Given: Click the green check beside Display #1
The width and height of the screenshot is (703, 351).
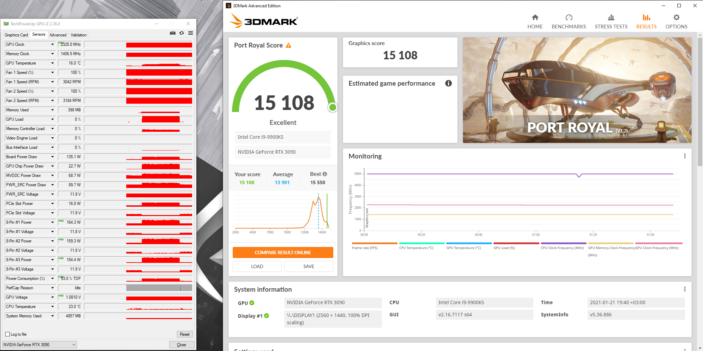Looking at the screenshot, I should point(266,316).
